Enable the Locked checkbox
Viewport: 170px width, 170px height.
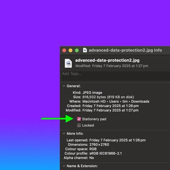pos(79,125)
